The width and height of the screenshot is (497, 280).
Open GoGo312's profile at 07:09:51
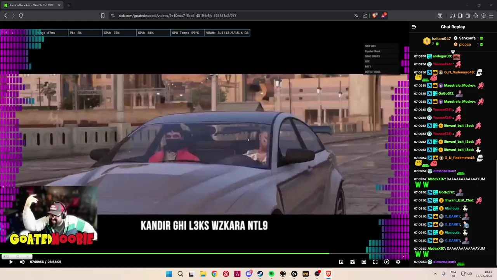(x=446, y=94)
